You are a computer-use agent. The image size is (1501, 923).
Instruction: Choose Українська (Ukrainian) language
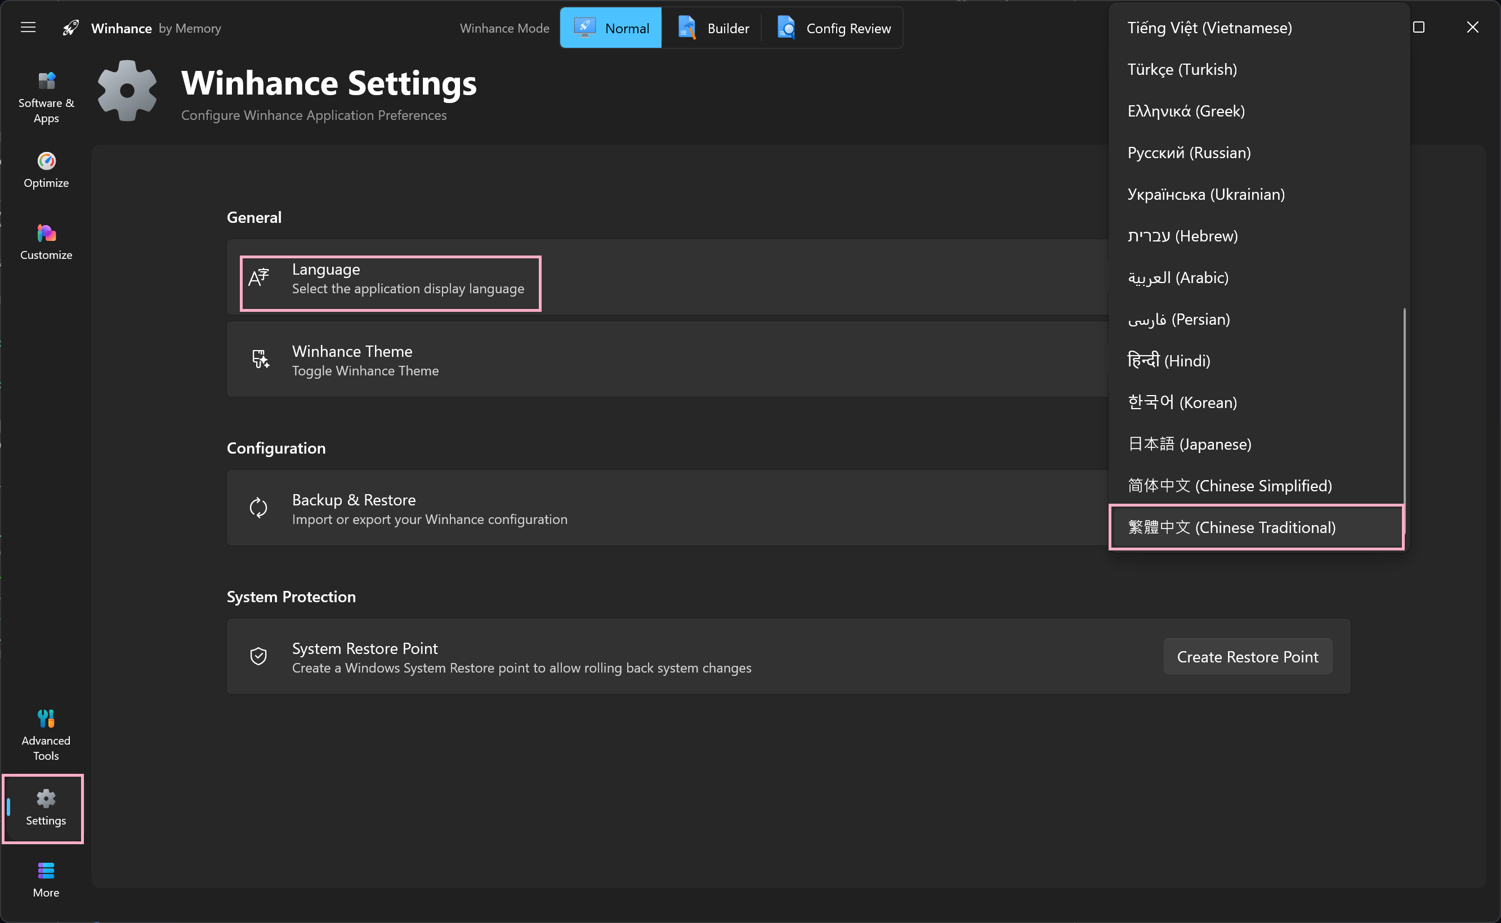click(x=1259, y=194)
